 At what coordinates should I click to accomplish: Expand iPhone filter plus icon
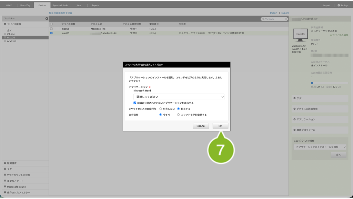pos(5,34)
